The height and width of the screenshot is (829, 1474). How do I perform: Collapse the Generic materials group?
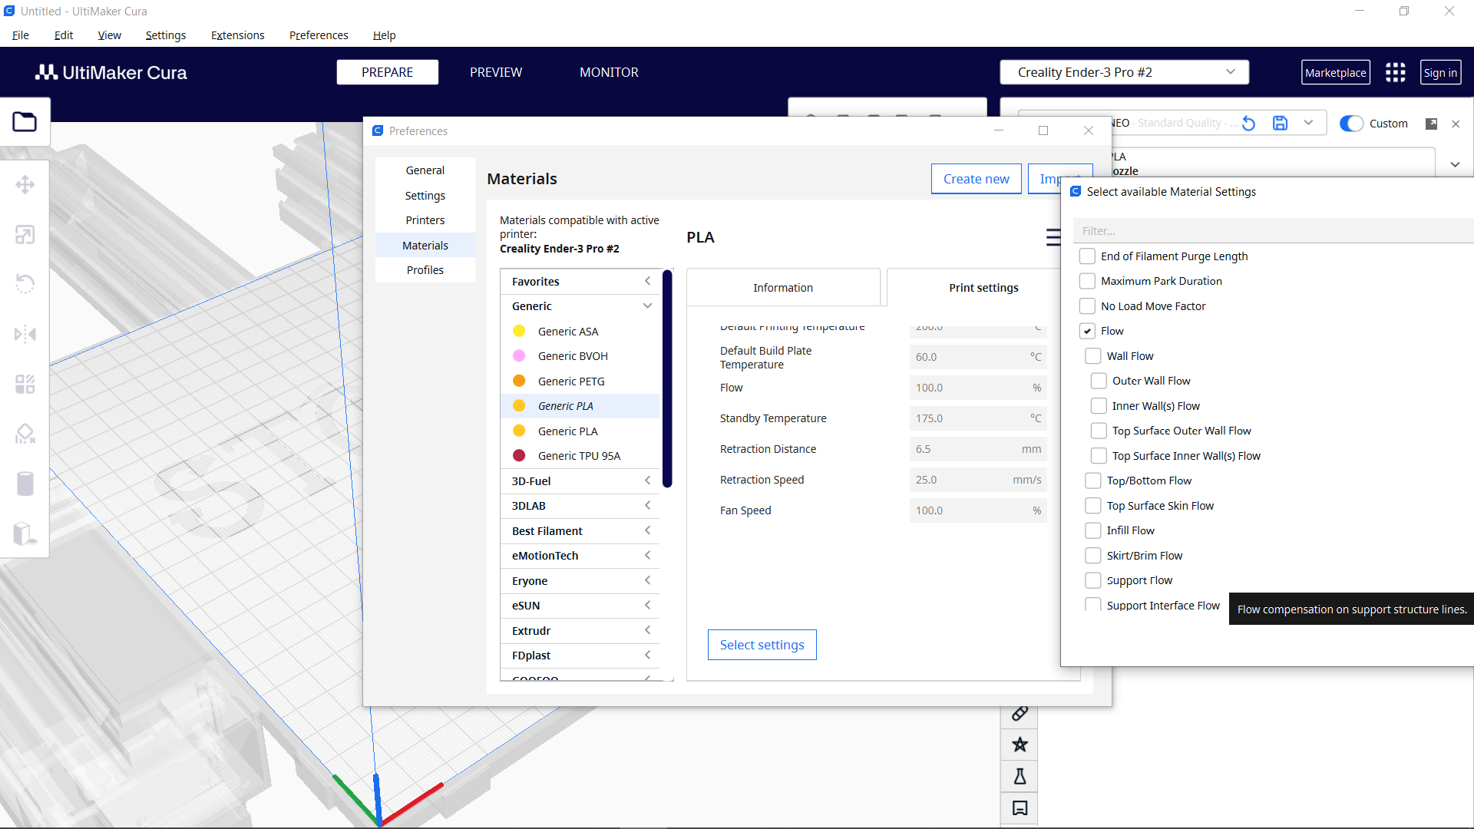click(647, 306)
